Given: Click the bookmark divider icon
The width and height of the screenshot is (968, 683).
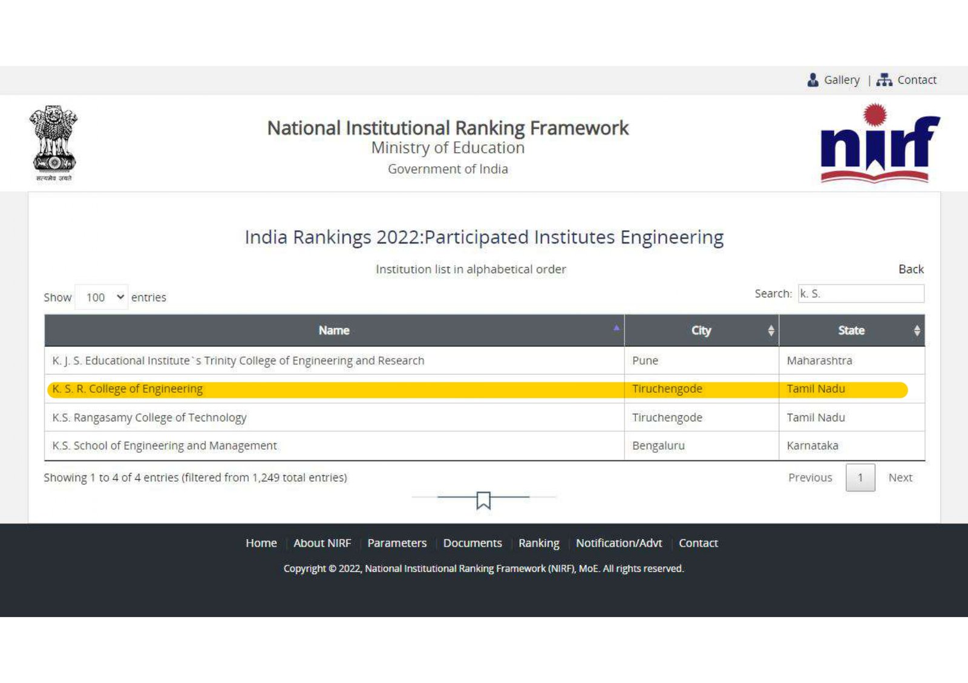Looking at the screenshot, I should 483,500.
